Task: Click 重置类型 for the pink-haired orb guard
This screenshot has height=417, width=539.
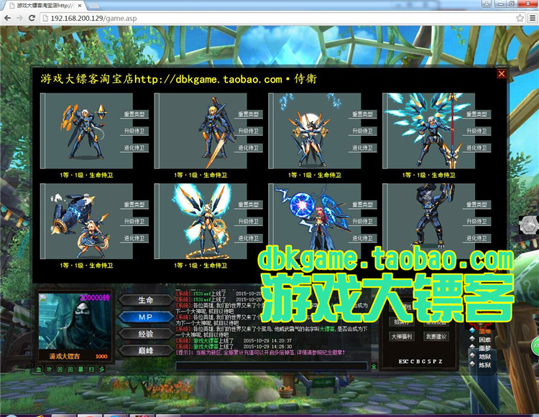Action: click(x=363, y=205)
